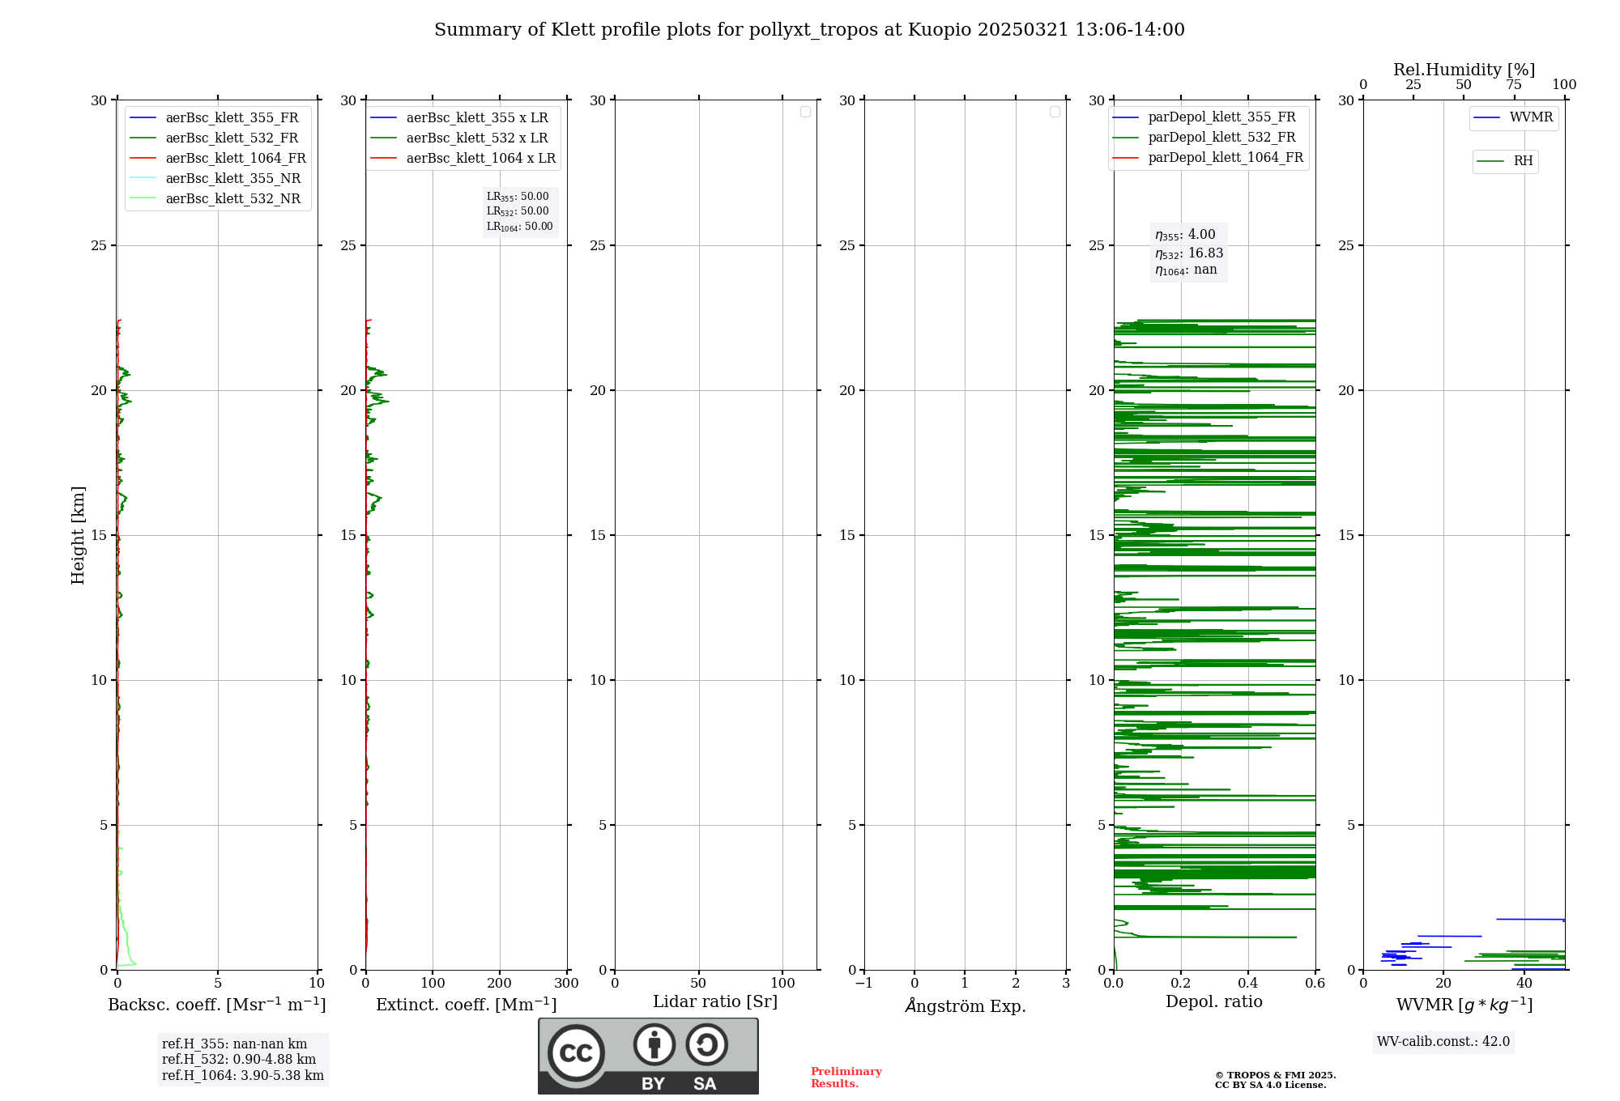Click the 'Backsc. coeff.' x-axis label
The height and width of the screenshot is (1101, 1620).
point(216,1004)
